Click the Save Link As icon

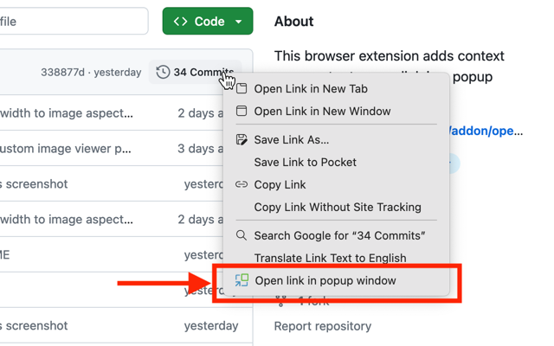[x=242, y=139]
